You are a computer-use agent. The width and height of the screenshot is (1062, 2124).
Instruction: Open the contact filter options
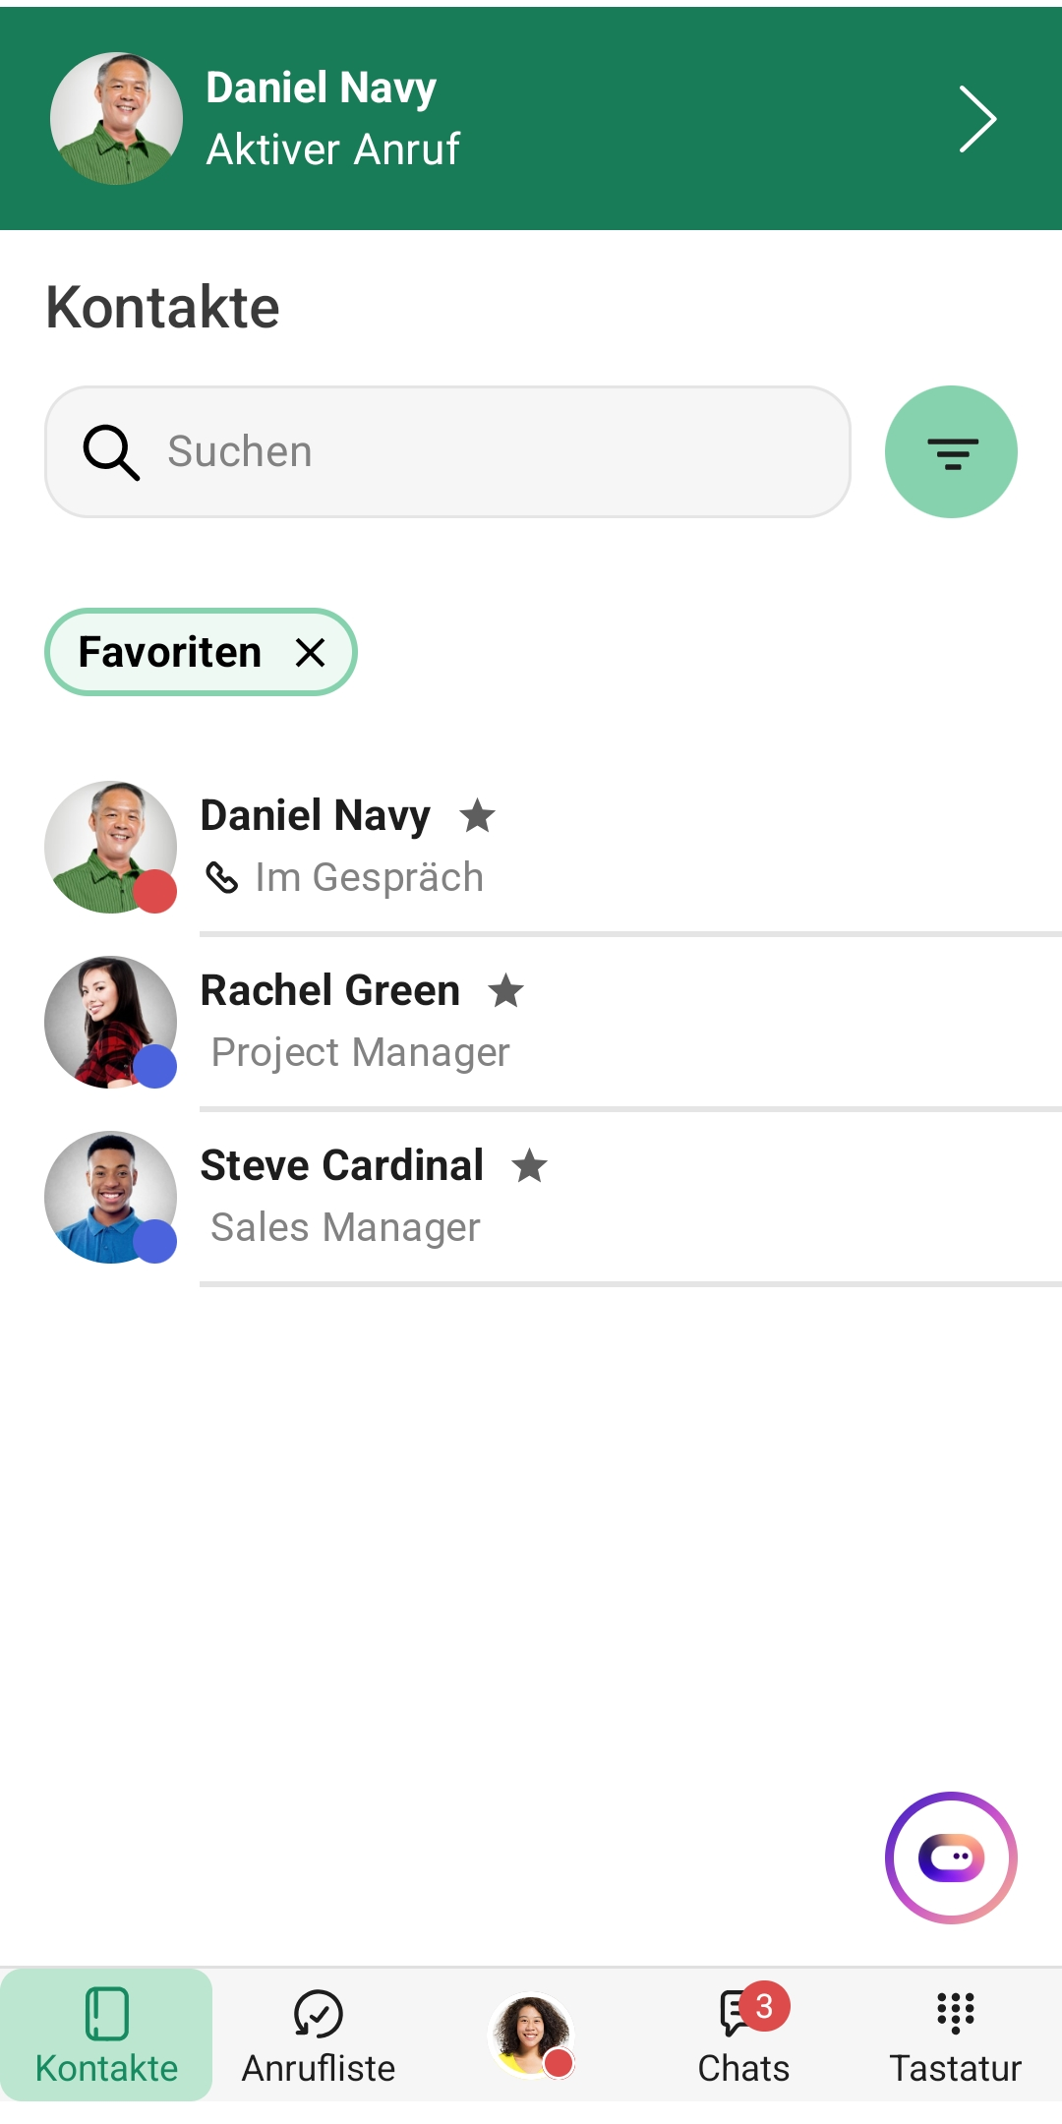pos(951,452)
